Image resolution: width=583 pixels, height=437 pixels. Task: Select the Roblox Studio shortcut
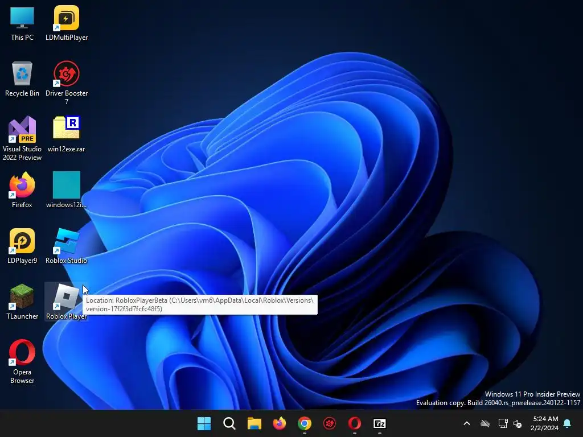coord(67,246)
